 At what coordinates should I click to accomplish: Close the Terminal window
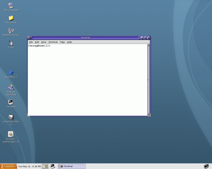[148, 38]
